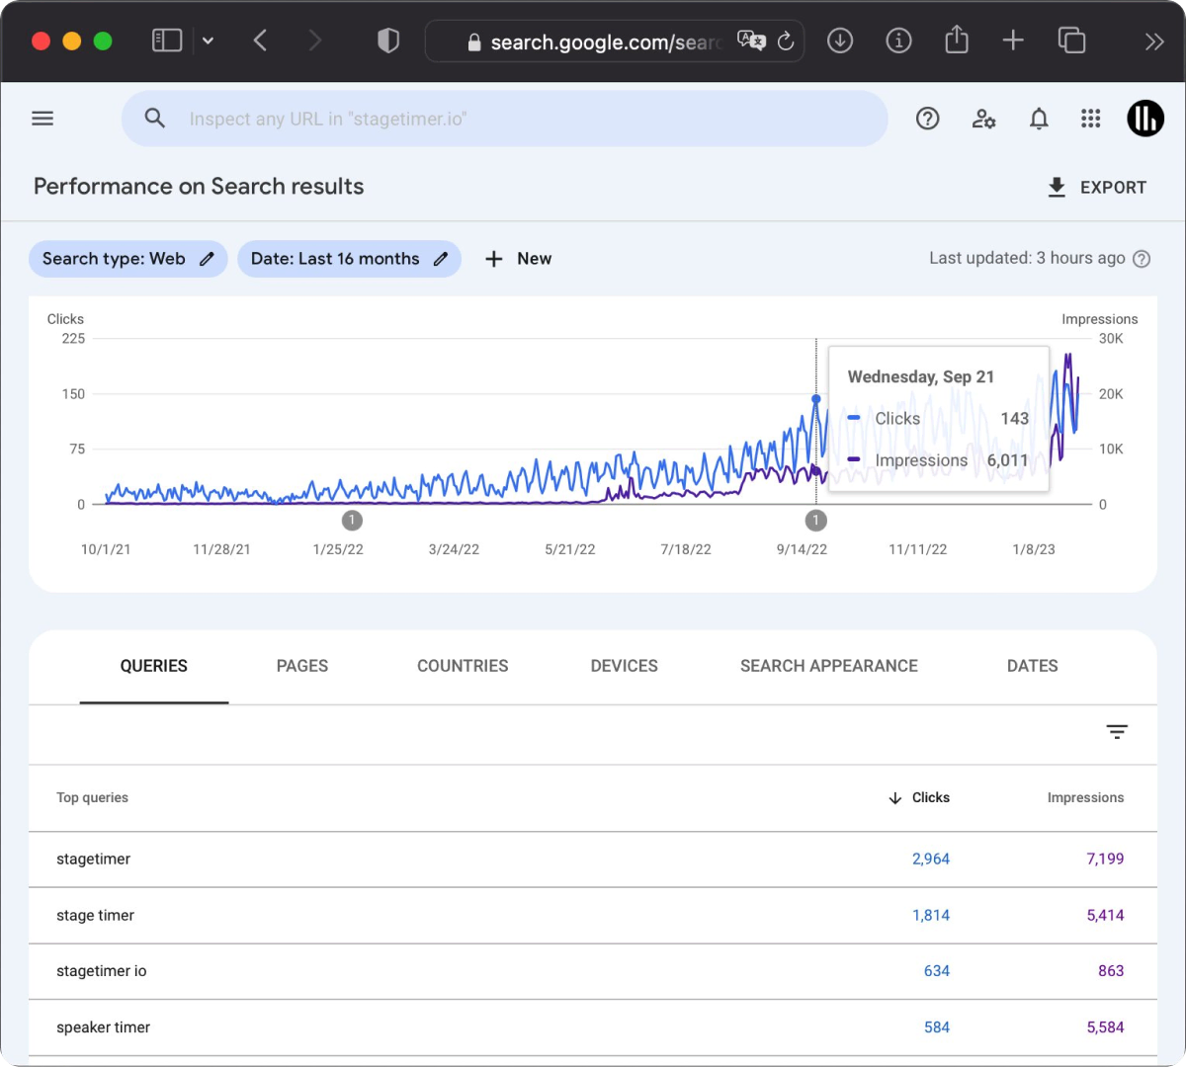Image resolution: width=1186 pixels, height=1067 pixels.
Task: Open users and permissions settings icon
Action: [983, 119]
